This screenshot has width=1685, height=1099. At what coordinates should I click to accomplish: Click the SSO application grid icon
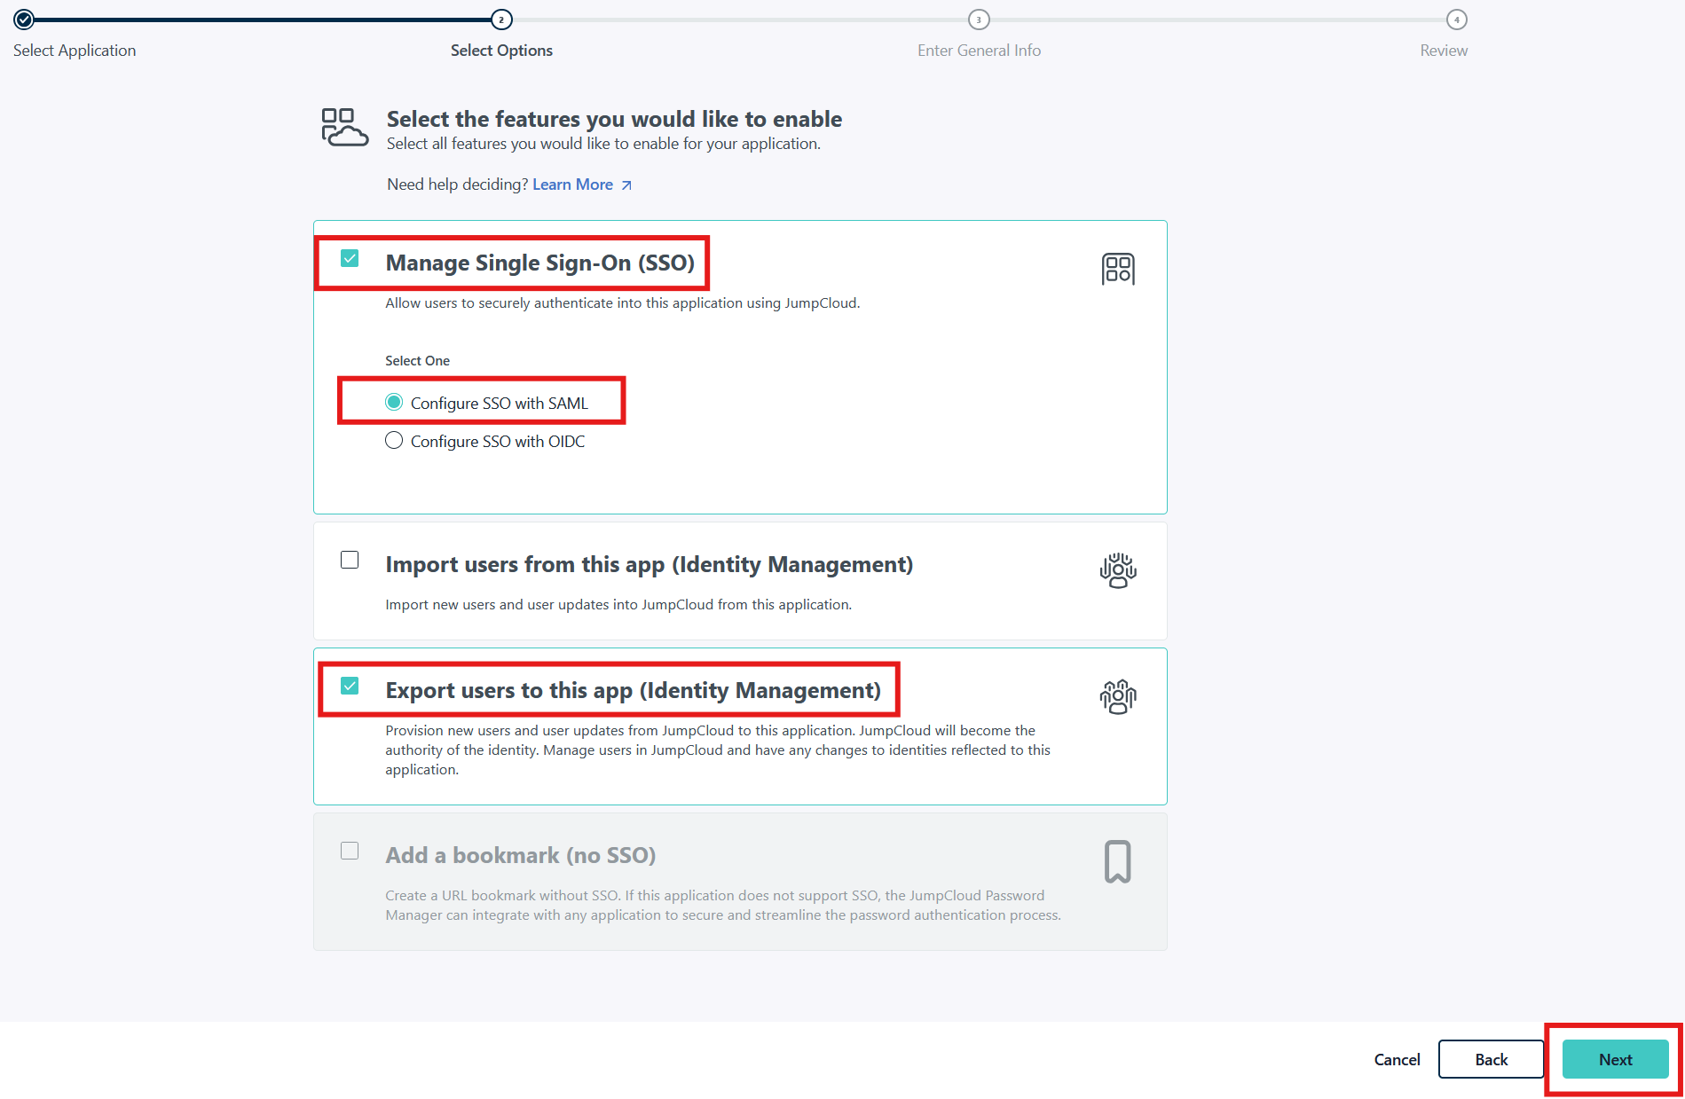(1117, 269)
